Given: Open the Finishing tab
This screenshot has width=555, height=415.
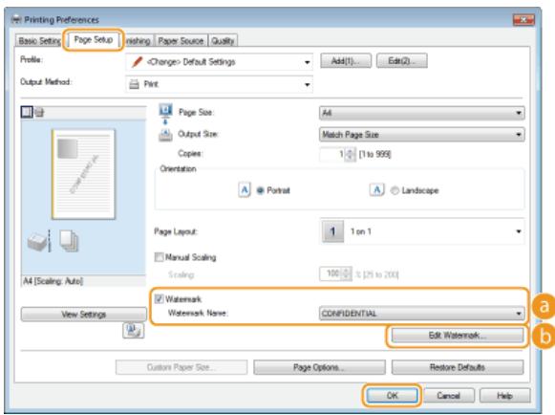Looking at the screenshot, I should tap(139, 41).
